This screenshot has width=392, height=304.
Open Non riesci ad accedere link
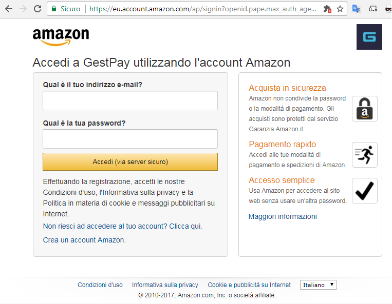coord(122,226)
